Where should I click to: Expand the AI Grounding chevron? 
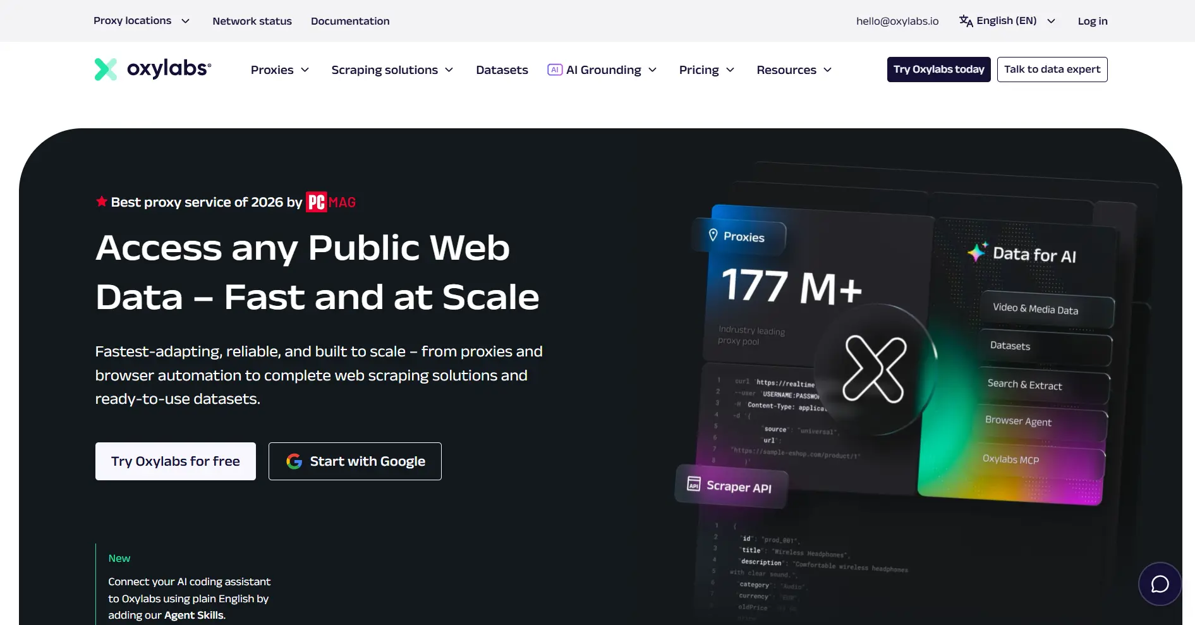pyautogui.click(x=652, y=70)
